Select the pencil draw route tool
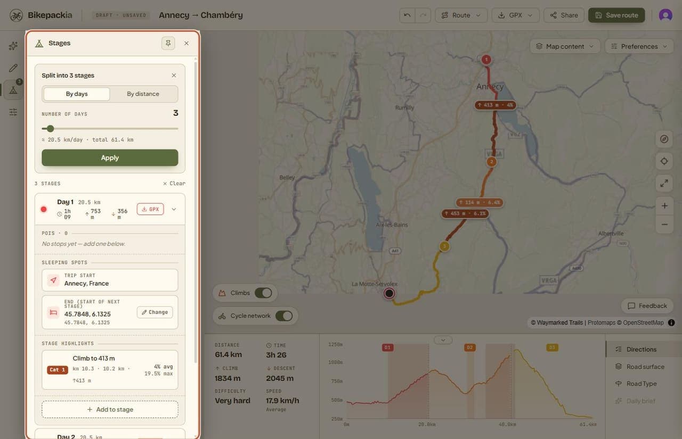 pos(13,68)
